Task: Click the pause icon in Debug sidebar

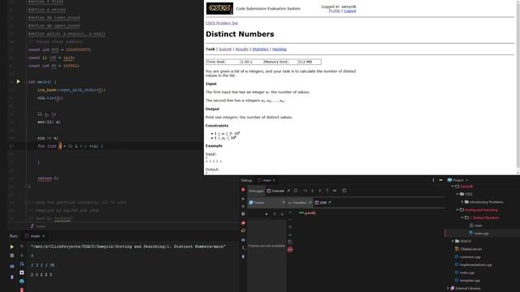Action: pos(243,206)
